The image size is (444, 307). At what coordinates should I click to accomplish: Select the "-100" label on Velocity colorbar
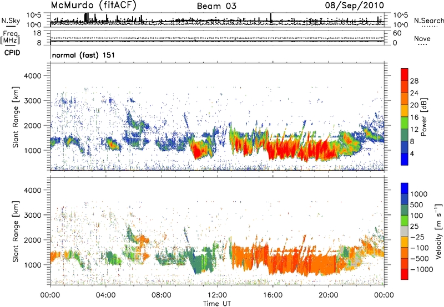[419, 248]
